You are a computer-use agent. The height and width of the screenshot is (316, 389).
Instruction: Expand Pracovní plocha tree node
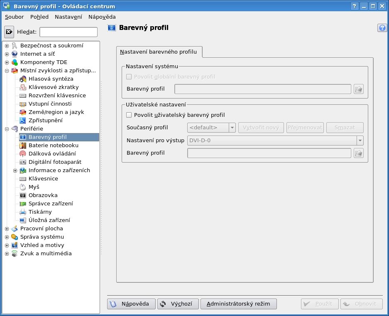7,229
